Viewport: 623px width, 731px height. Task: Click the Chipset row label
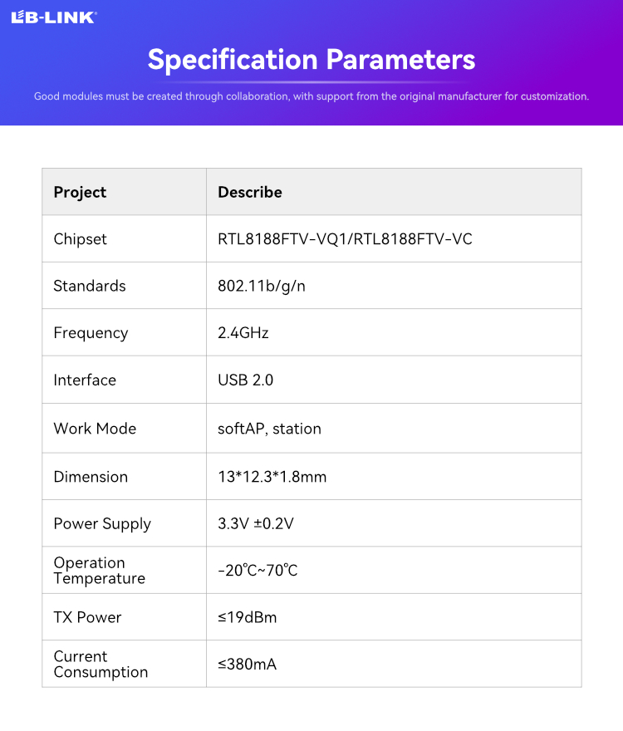pos(81,239)
